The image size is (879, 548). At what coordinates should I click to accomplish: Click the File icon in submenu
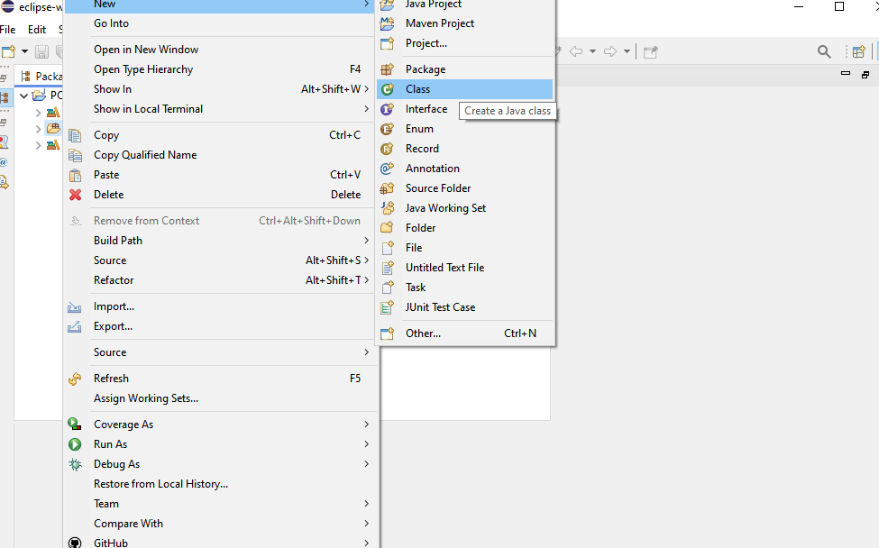point(388,248)
